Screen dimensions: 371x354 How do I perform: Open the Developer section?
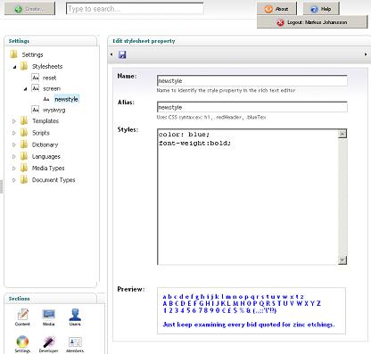click(x=48, y=344)
